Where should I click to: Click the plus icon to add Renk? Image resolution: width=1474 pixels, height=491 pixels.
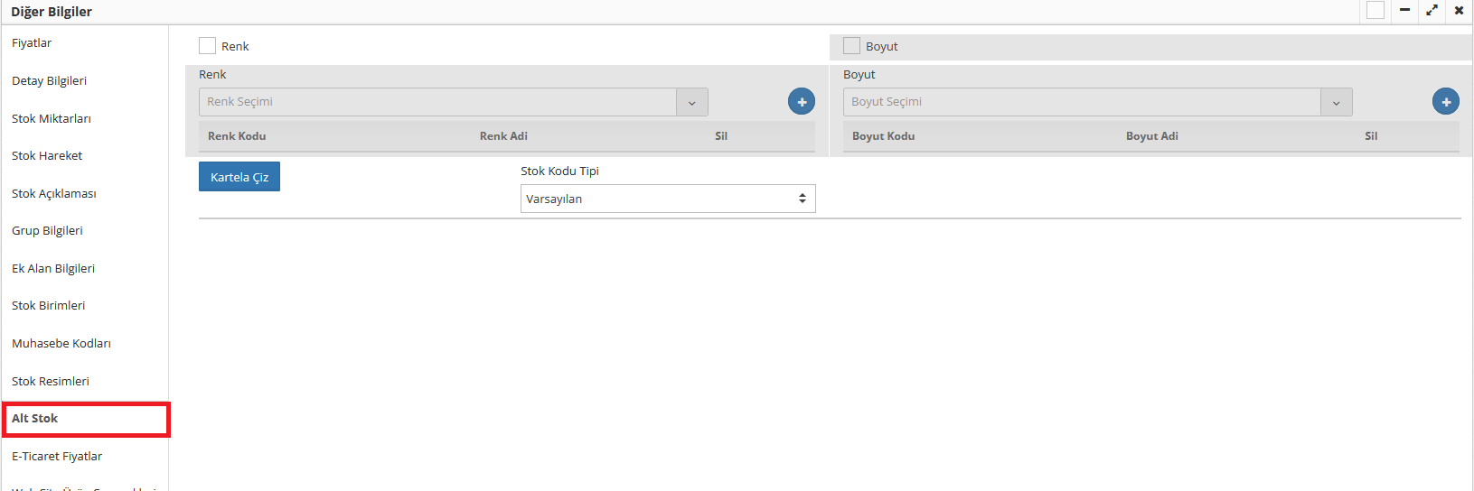[801, 102]
